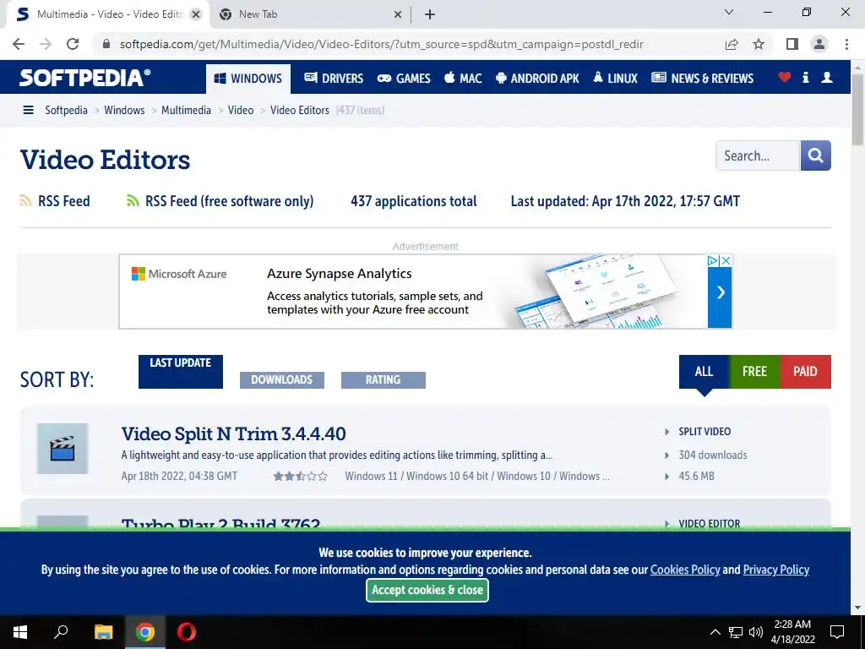Click the red heart icon

tap(785, 77)
